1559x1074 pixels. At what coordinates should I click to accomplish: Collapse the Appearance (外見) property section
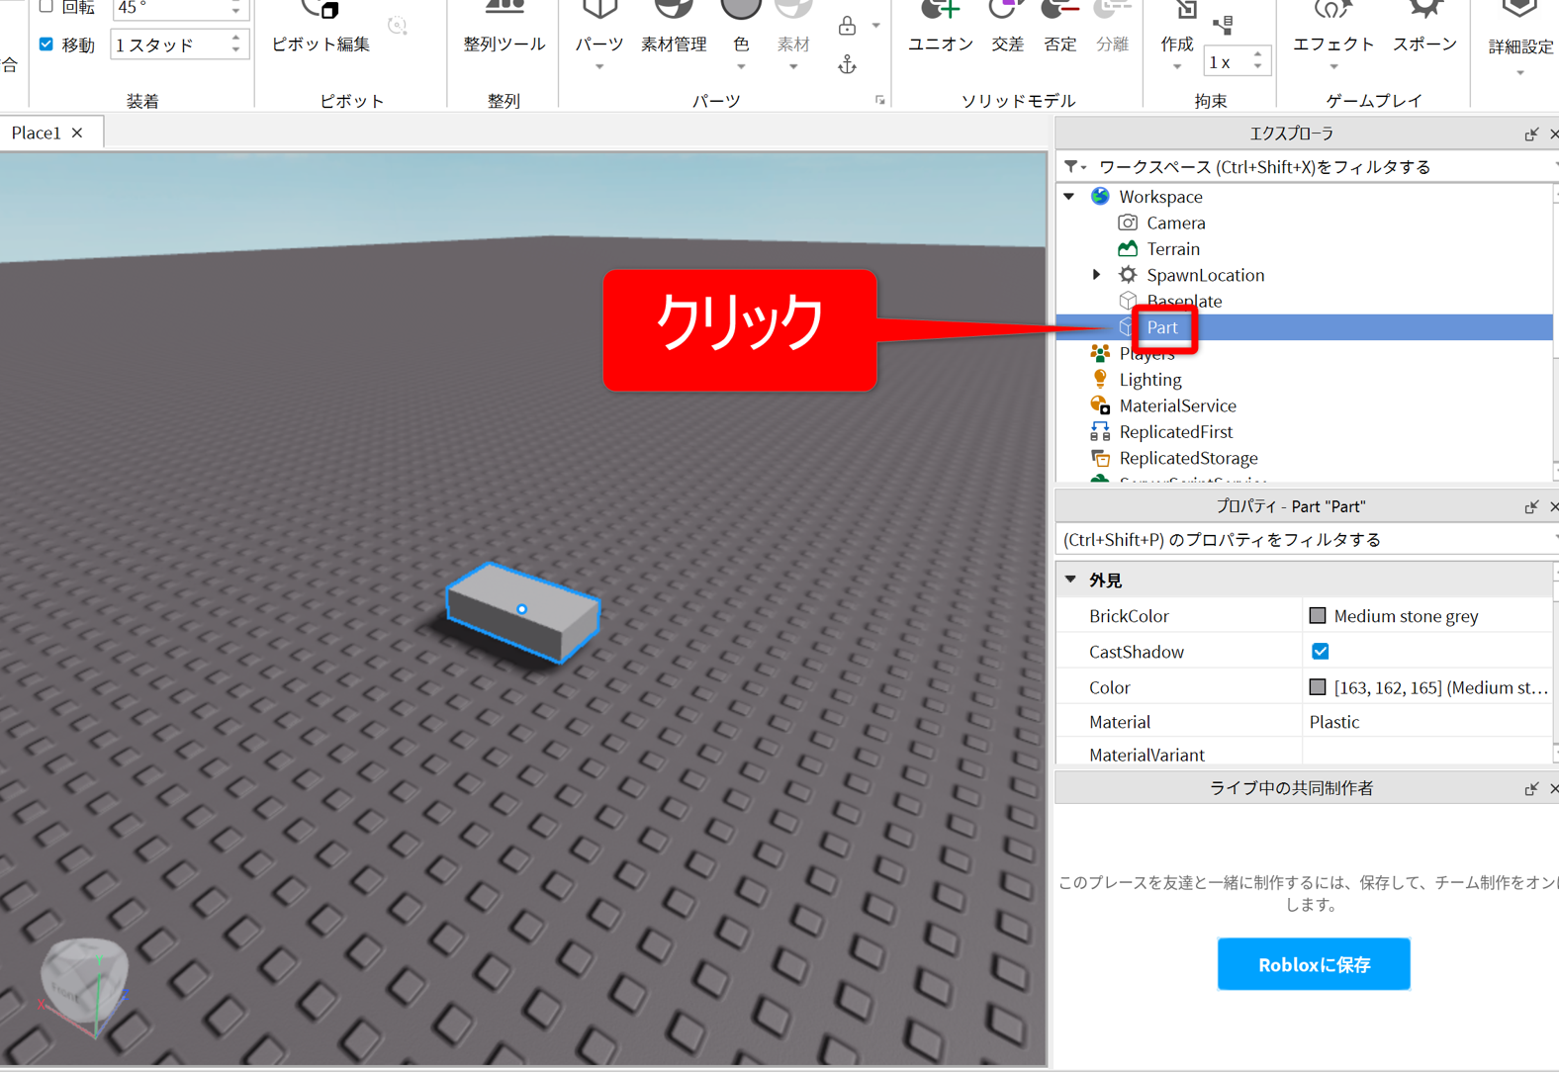pos(1070,581)
